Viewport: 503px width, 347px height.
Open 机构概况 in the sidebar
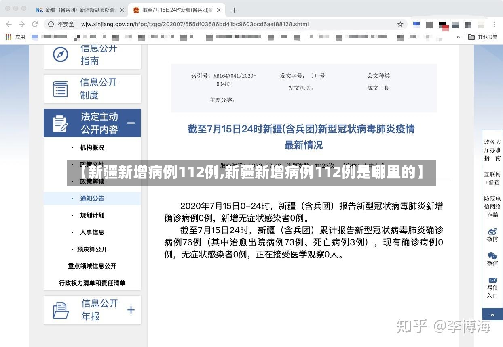(x=92, y=148)
